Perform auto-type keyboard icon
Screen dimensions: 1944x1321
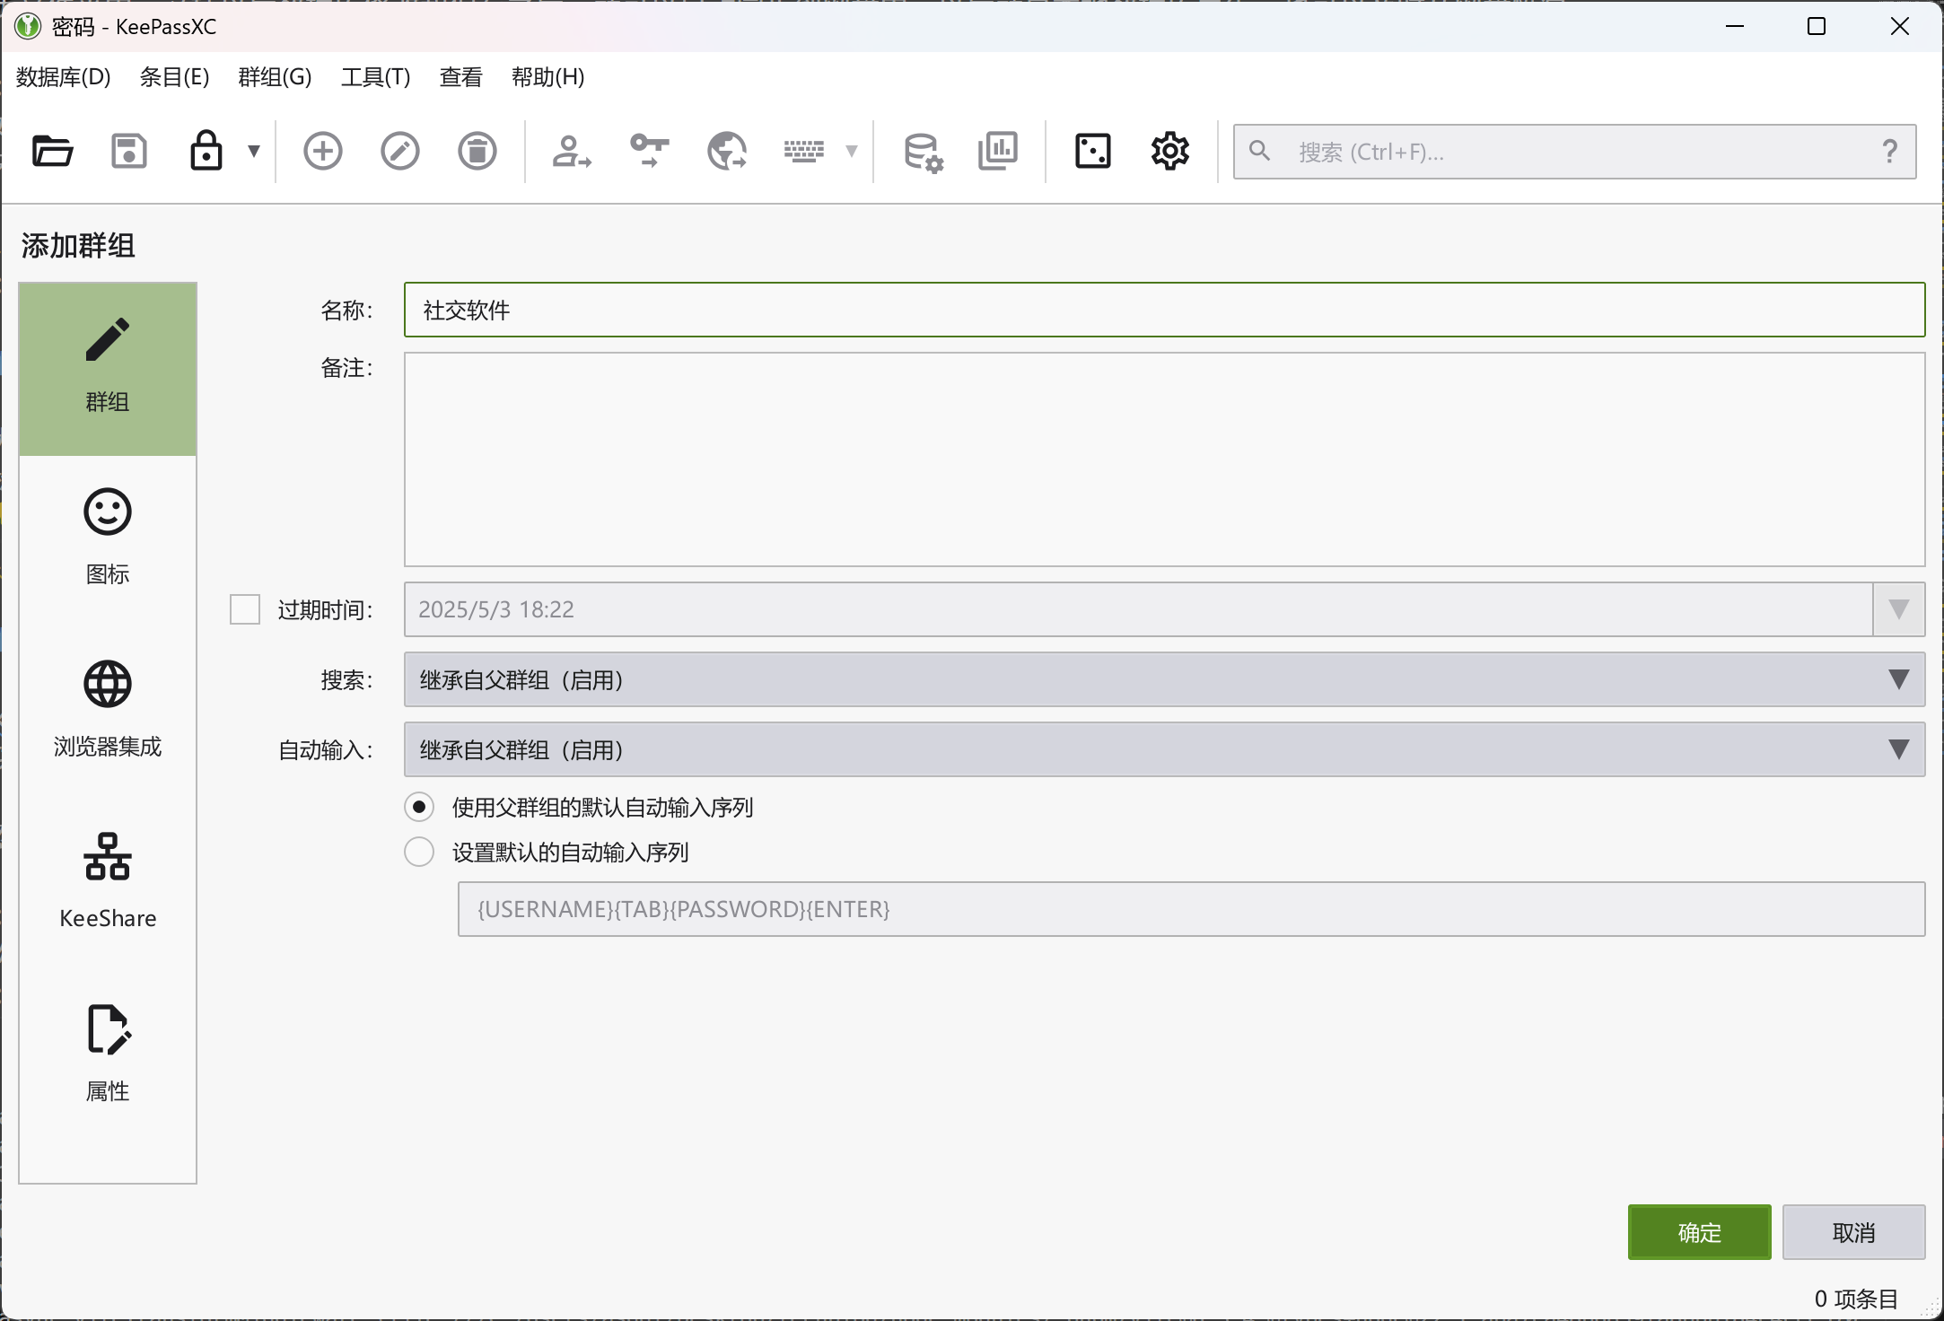coord(804,151)
